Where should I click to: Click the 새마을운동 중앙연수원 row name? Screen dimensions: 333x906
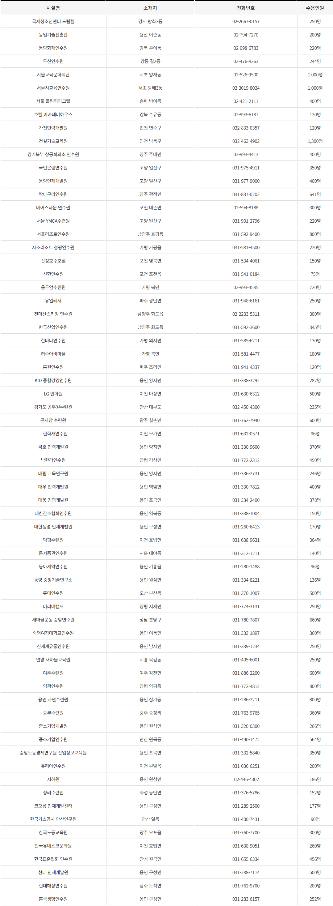[53, 620]
